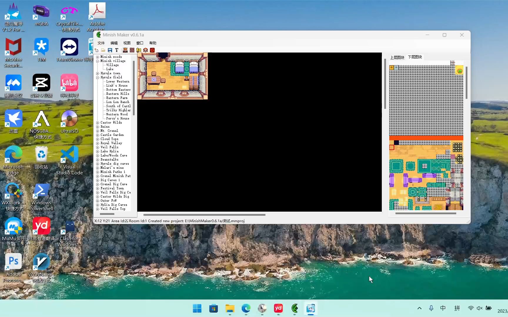Expand the Castor Wilds tree node
The image size is (508, 317).
[98, 123]
